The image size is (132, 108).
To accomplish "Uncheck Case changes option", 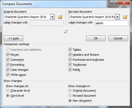I will click(x=8, y=70).
